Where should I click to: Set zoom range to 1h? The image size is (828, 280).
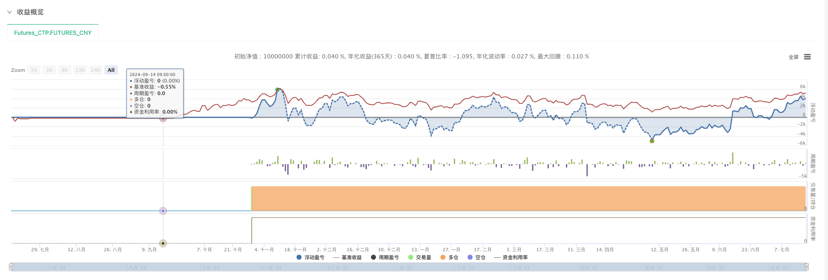click(x=34, y=70)
